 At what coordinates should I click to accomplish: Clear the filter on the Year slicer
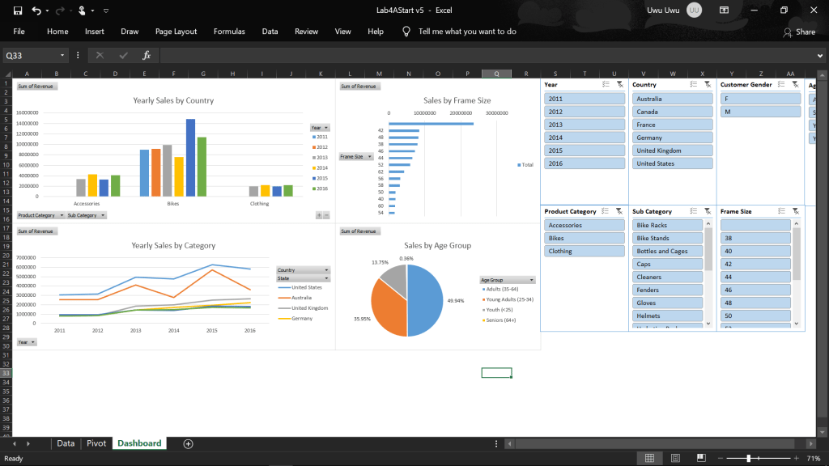(619, 84)
